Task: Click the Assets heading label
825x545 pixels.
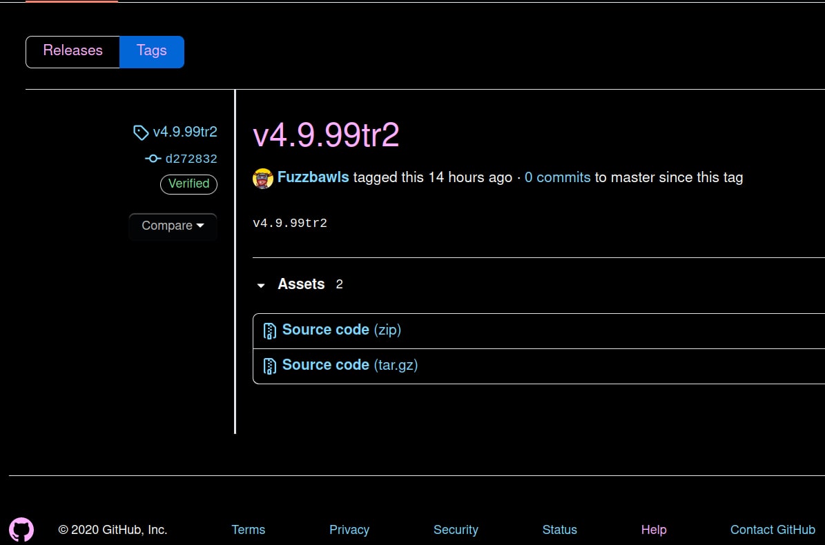Action: tap(301, 284)
